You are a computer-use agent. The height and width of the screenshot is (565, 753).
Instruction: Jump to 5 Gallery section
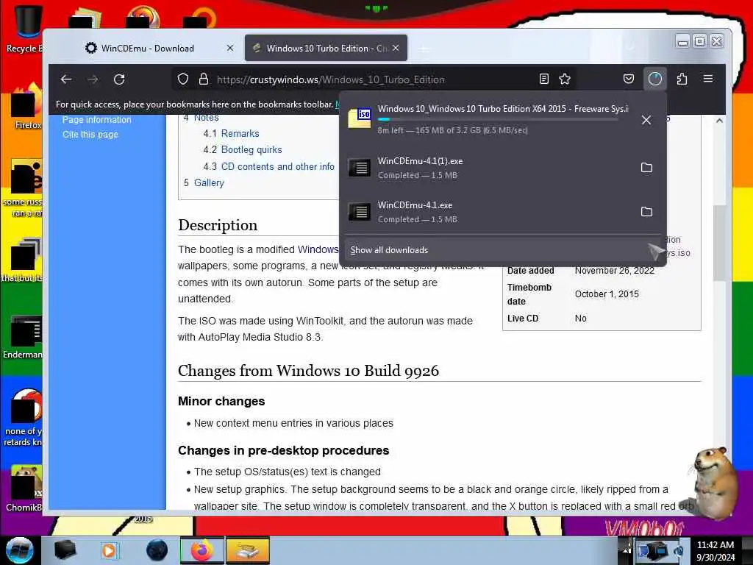coord(204,183)
